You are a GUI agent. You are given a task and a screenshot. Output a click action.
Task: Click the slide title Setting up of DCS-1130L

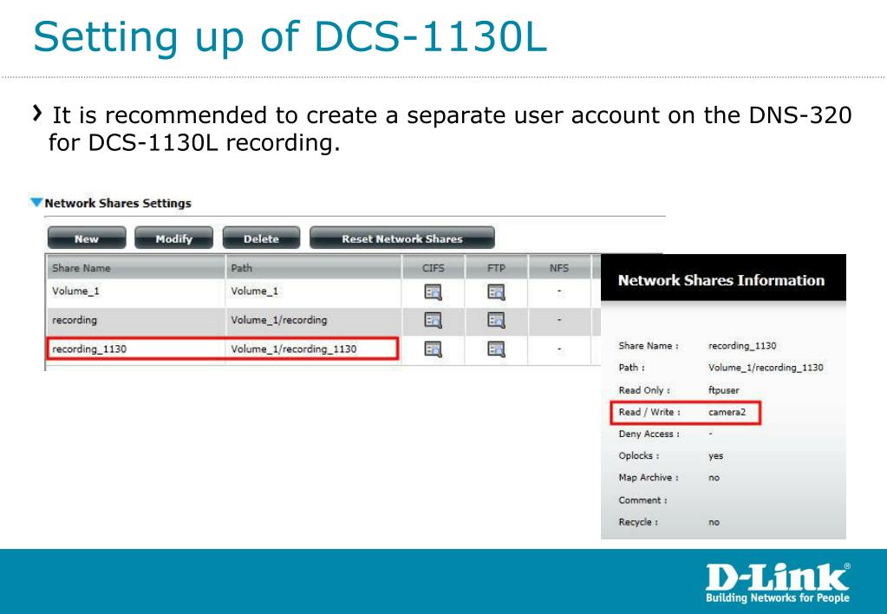[290, 36]
